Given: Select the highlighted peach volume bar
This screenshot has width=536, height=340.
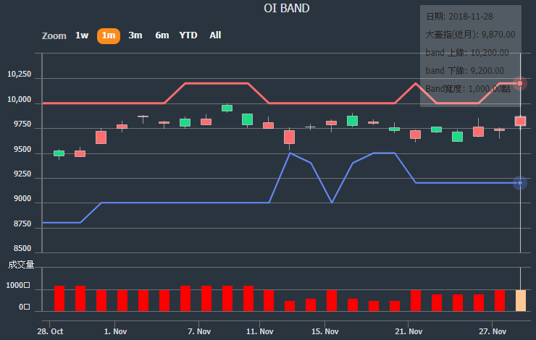Looking at the screenshot, I should point(520,299).
